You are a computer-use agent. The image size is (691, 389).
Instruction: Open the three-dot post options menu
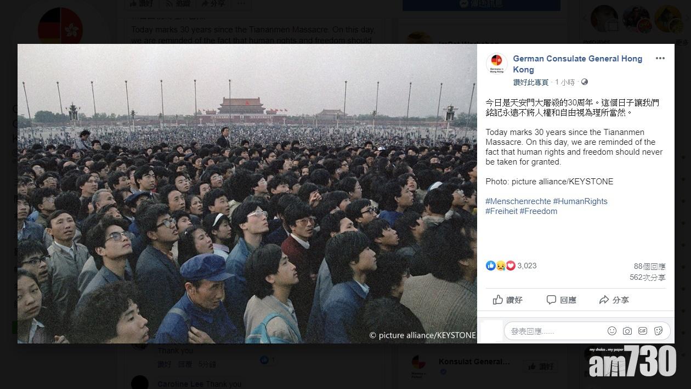point(660,58)
